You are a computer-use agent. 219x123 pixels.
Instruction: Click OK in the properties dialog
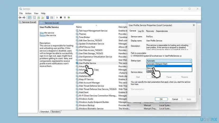click(x=161, y=99)
